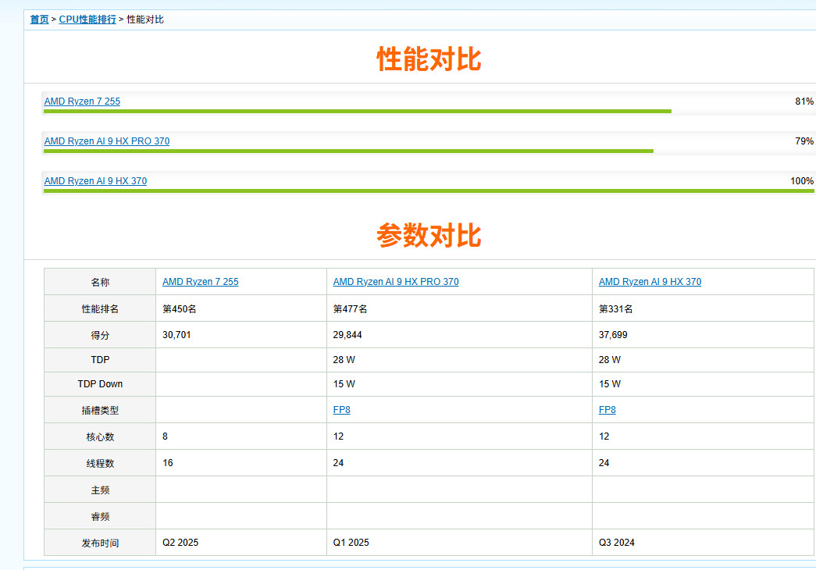Click the green 81% performance bar
This screenshot has width=816, height=570.
point(358,112)
